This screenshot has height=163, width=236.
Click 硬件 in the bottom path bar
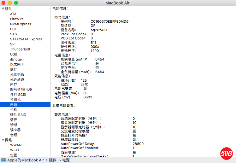pos(53,160)
